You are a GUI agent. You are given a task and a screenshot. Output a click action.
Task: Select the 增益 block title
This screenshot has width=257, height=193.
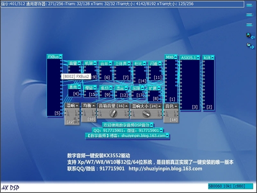coord(89,88)
